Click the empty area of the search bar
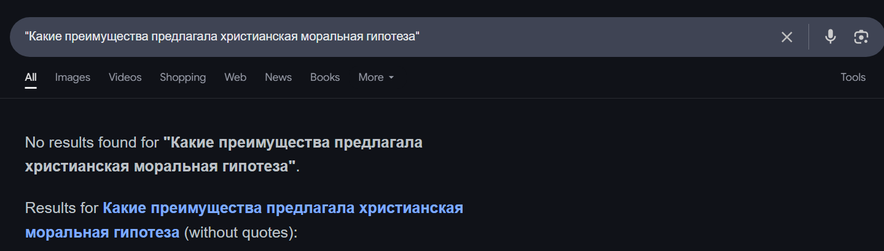This screenshot has width=884, height=251. click(x=596, y=37)
